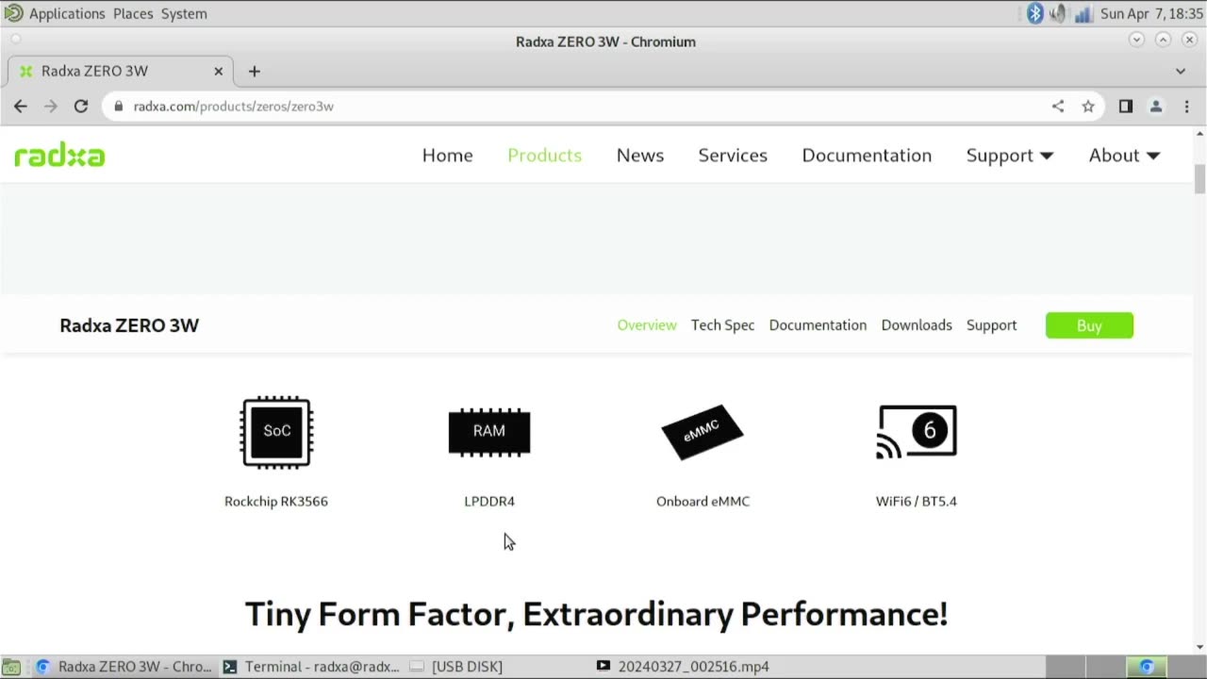Close the Radxa ZERO 3W tab
The height and width of the screenshot is (679, 1207).
pos(219,71)
